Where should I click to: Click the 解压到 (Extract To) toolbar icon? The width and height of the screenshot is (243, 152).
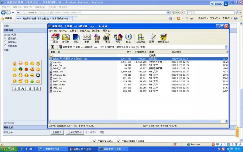(66, 38)
